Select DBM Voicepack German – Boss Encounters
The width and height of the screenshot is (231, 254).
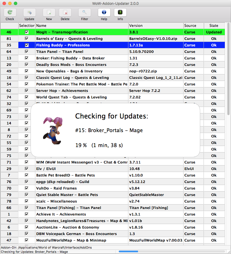point(113,234)
